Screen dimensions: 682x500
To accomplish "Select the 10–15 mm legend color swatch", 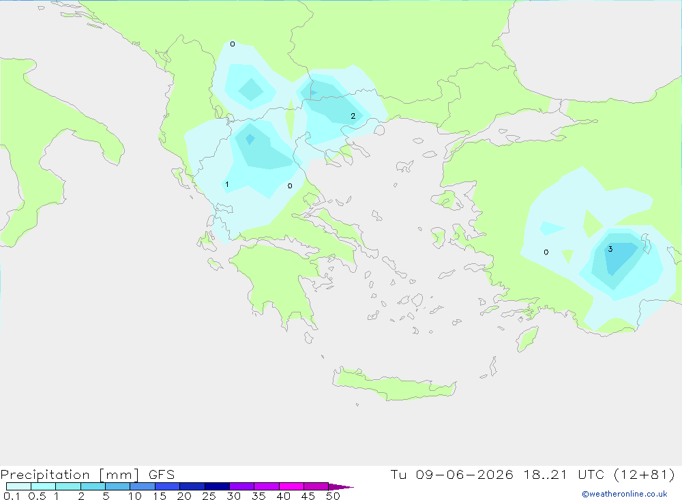I will coord(143,486).
